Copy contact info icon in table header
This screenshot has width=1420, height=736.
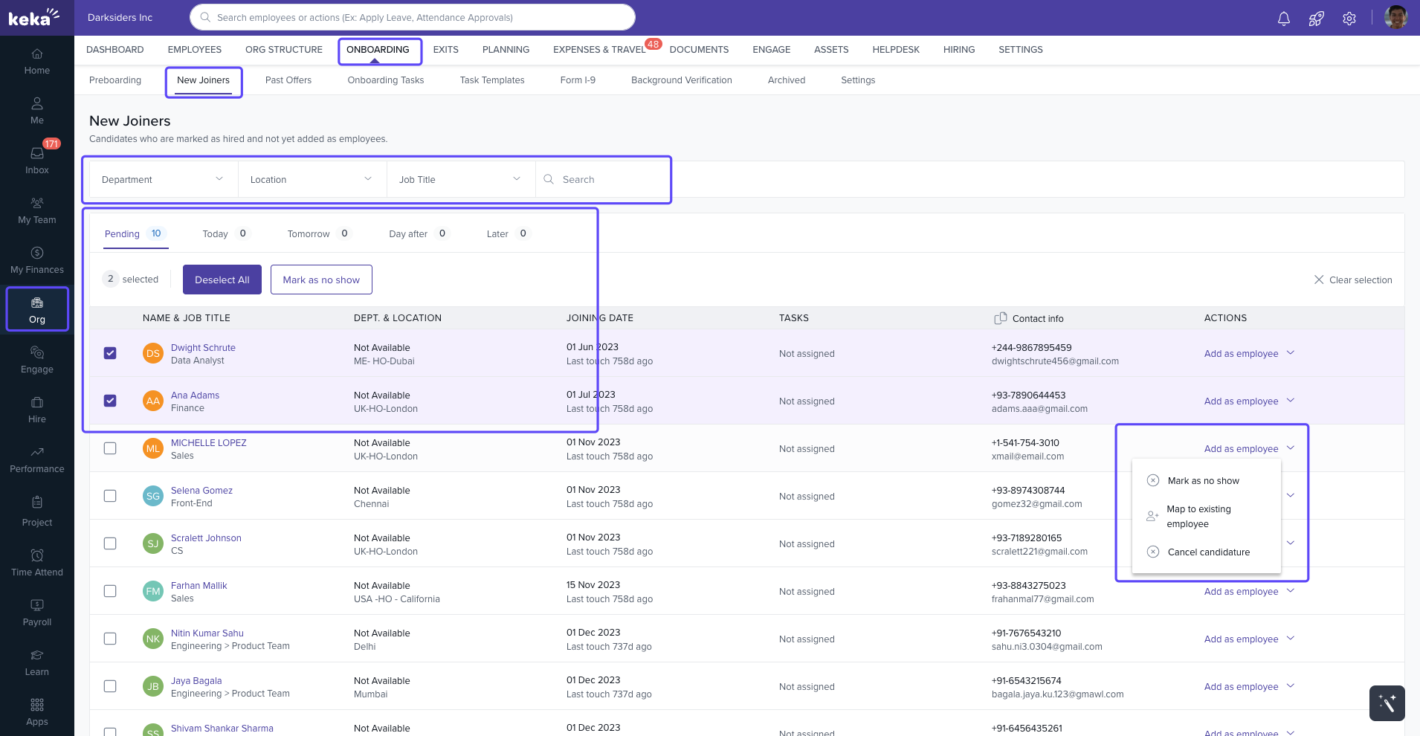point(1001,318)
